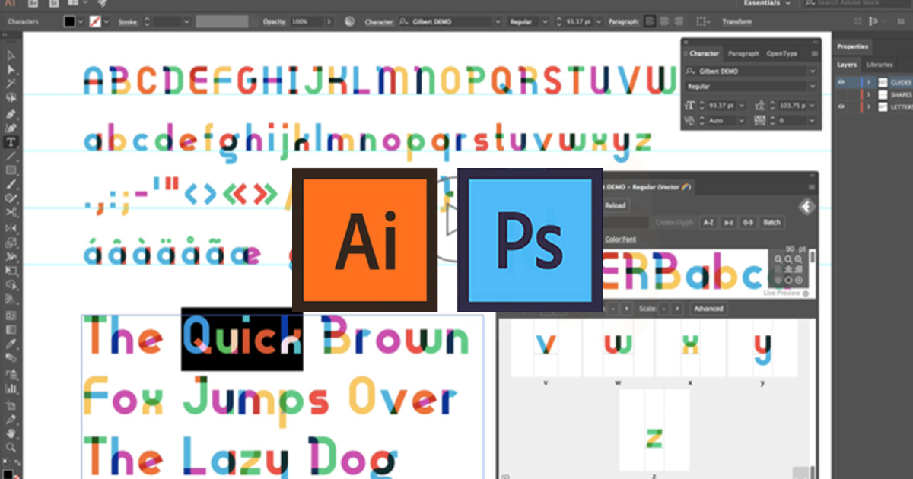The image size is (913, 479).
Task: Expand the GUIDES layer
Action: pos(870,82)
